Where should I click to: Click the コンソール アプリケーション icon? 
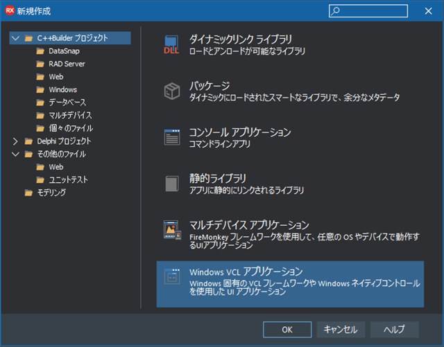172,137
